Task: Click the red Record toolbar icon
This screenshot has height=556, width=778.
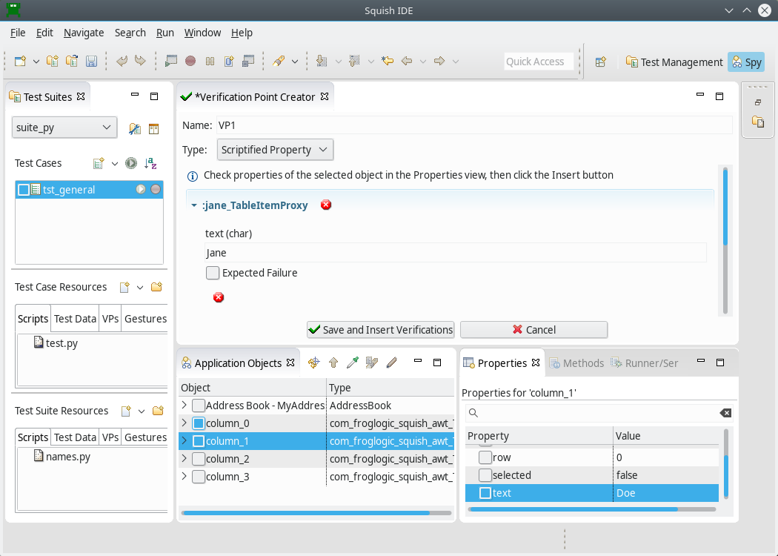Action: [190, 61]
